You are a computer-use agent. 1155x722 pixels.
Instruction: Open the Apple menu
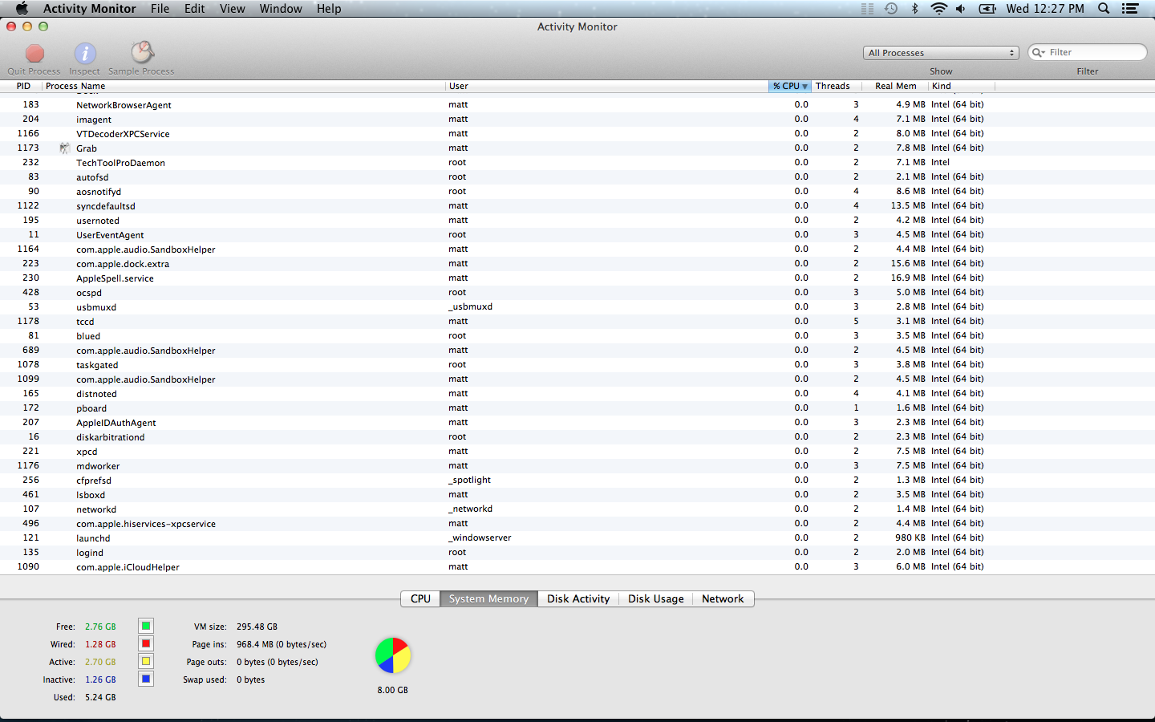[22, 8]
